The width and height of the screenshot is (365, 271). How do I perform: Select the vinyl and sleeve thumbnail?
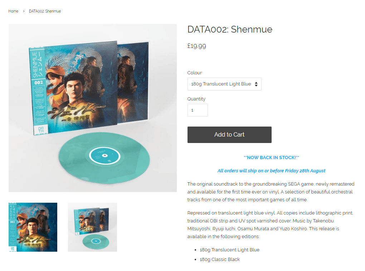click(x=92, y=227)
